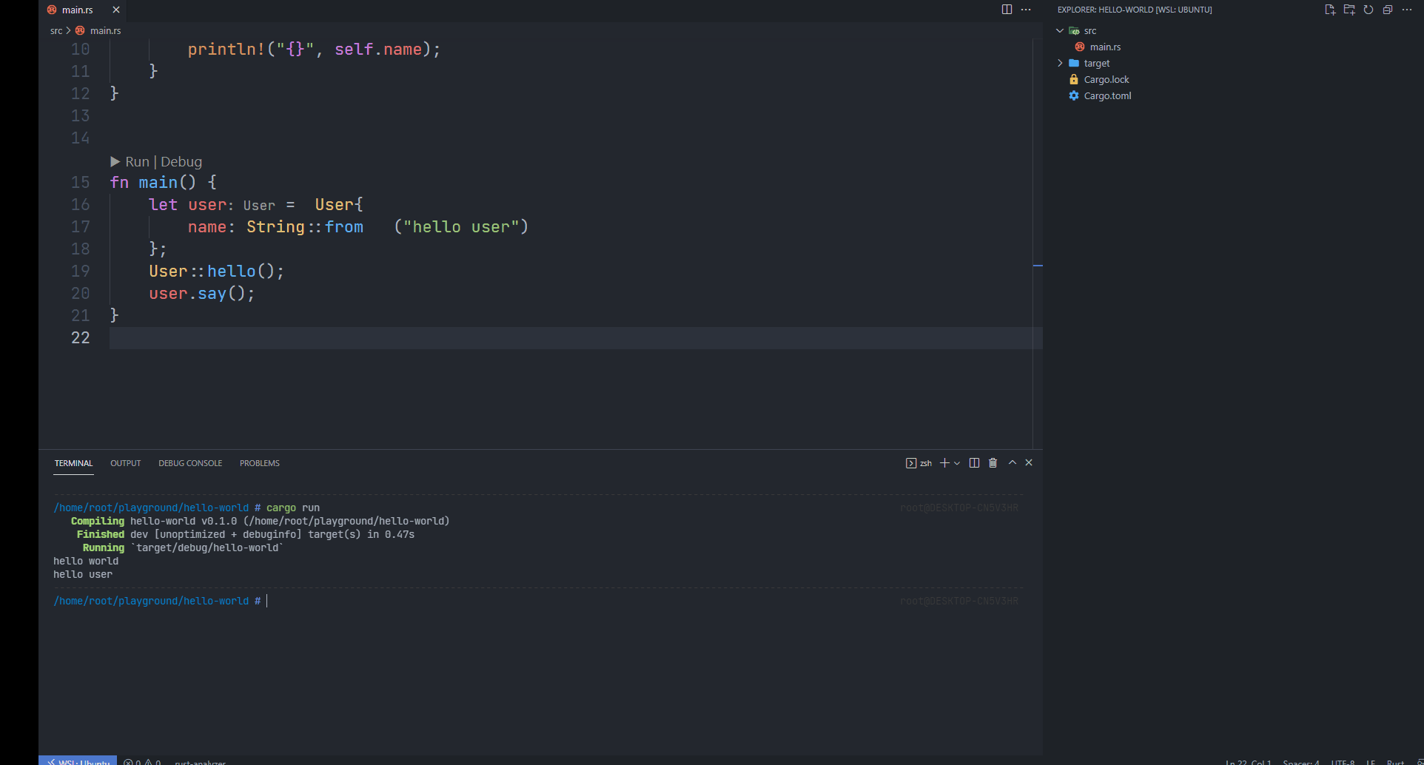
Task: Maximize the terminal panel size
Action: coord(1012,463)
